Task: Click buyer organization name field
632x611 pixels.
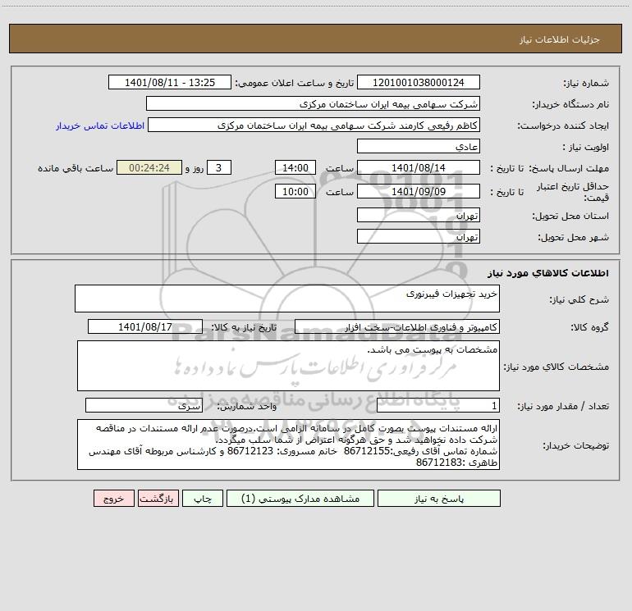Action: [x=313, y=104]
